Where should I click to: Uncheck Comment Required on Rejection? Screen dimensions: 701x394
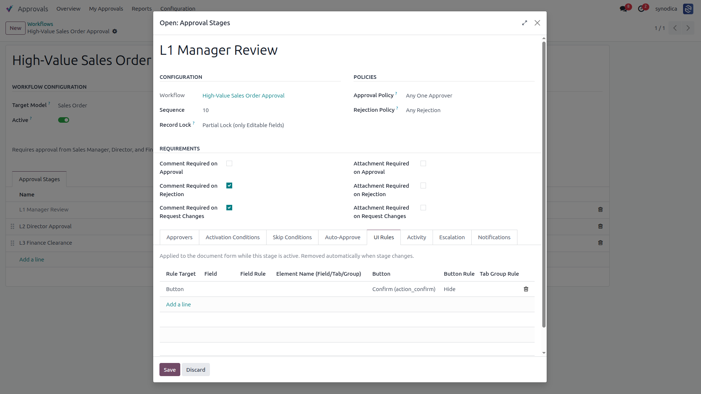click(x=229, y=186)
